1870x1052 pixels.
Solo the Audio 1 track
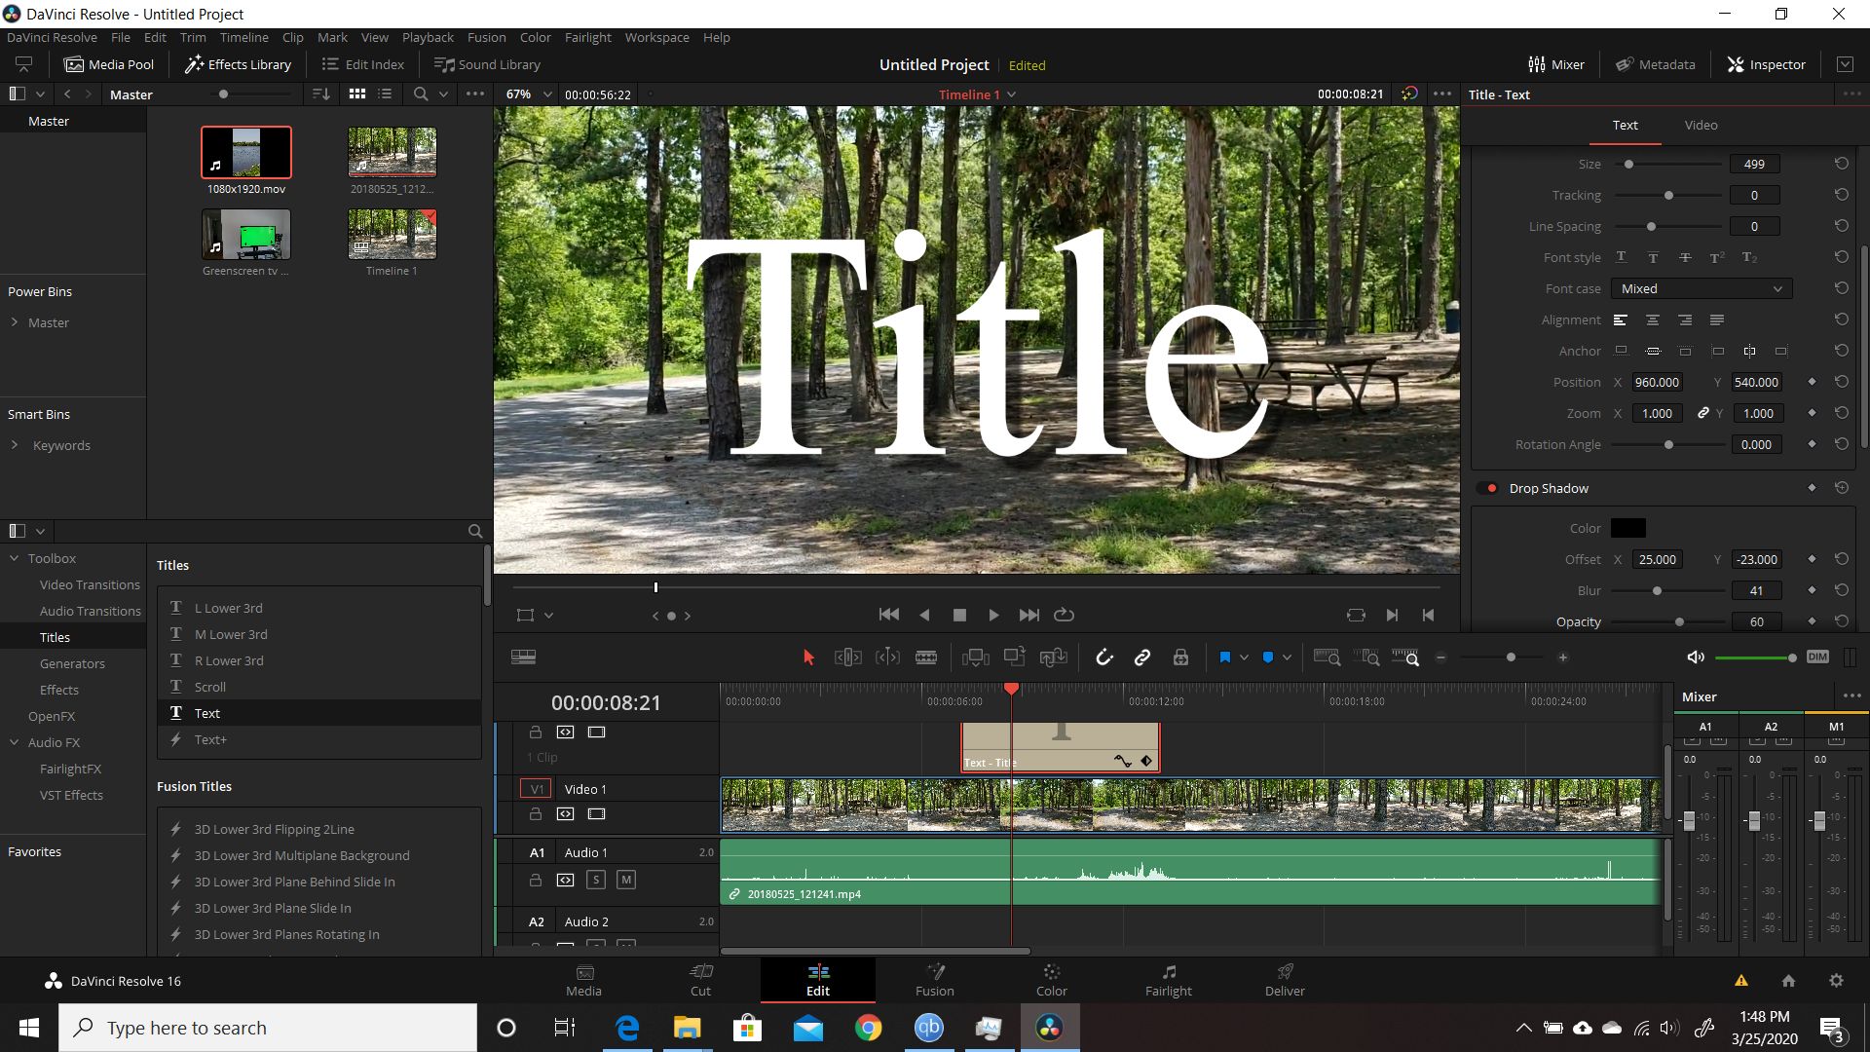[596, 880]
